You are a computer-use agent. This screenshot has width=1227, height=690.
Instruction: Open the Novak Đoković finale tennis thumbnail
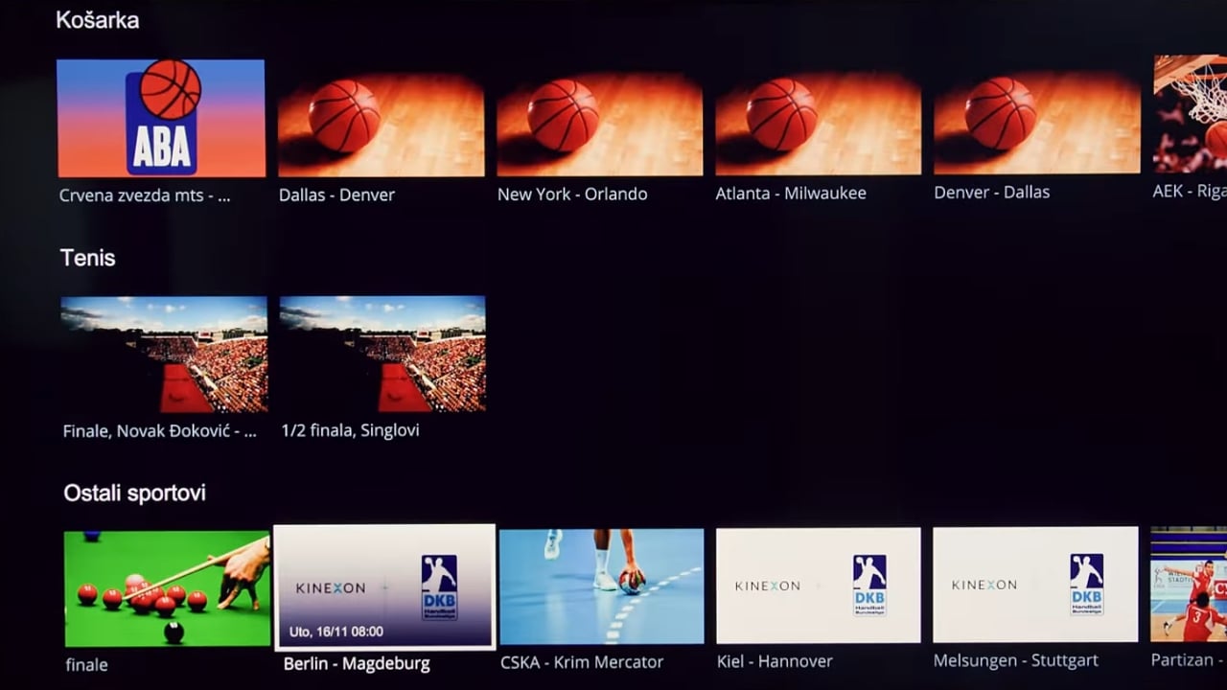tap(164, 355)
